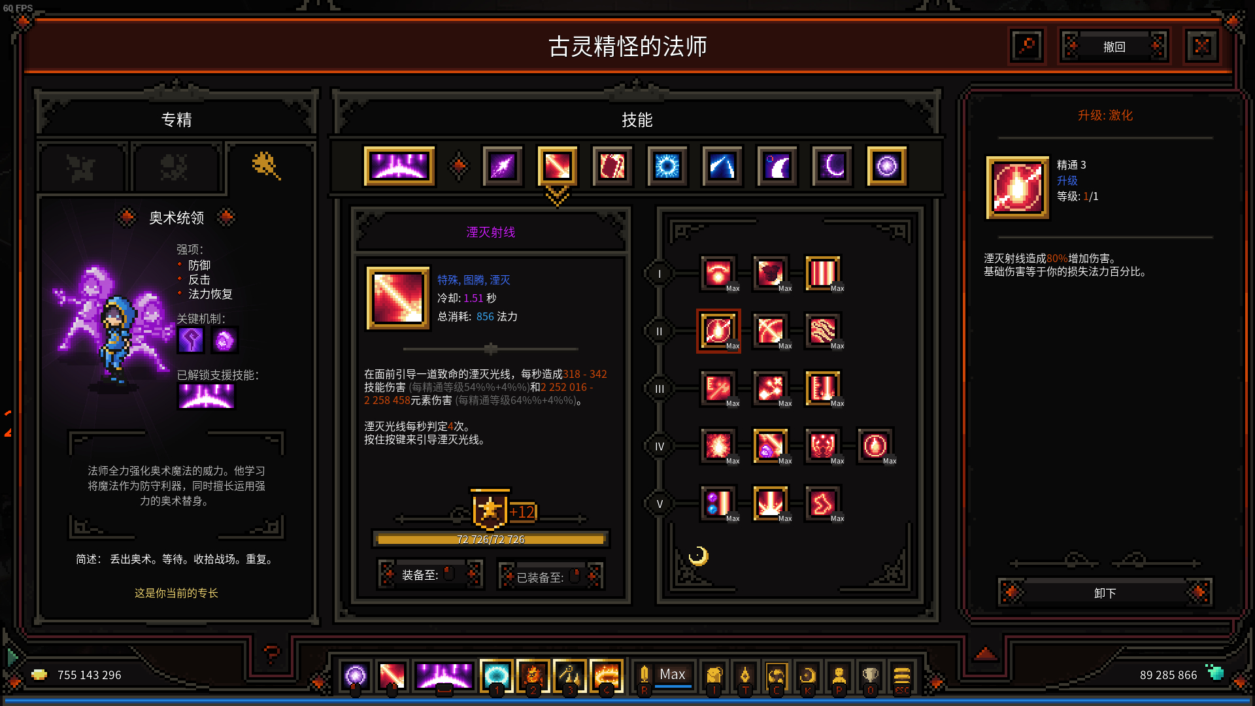Screen dimensions: 1255x706
Task: Select the fourth upgrade node in tier IV
Action: point(875,446)
